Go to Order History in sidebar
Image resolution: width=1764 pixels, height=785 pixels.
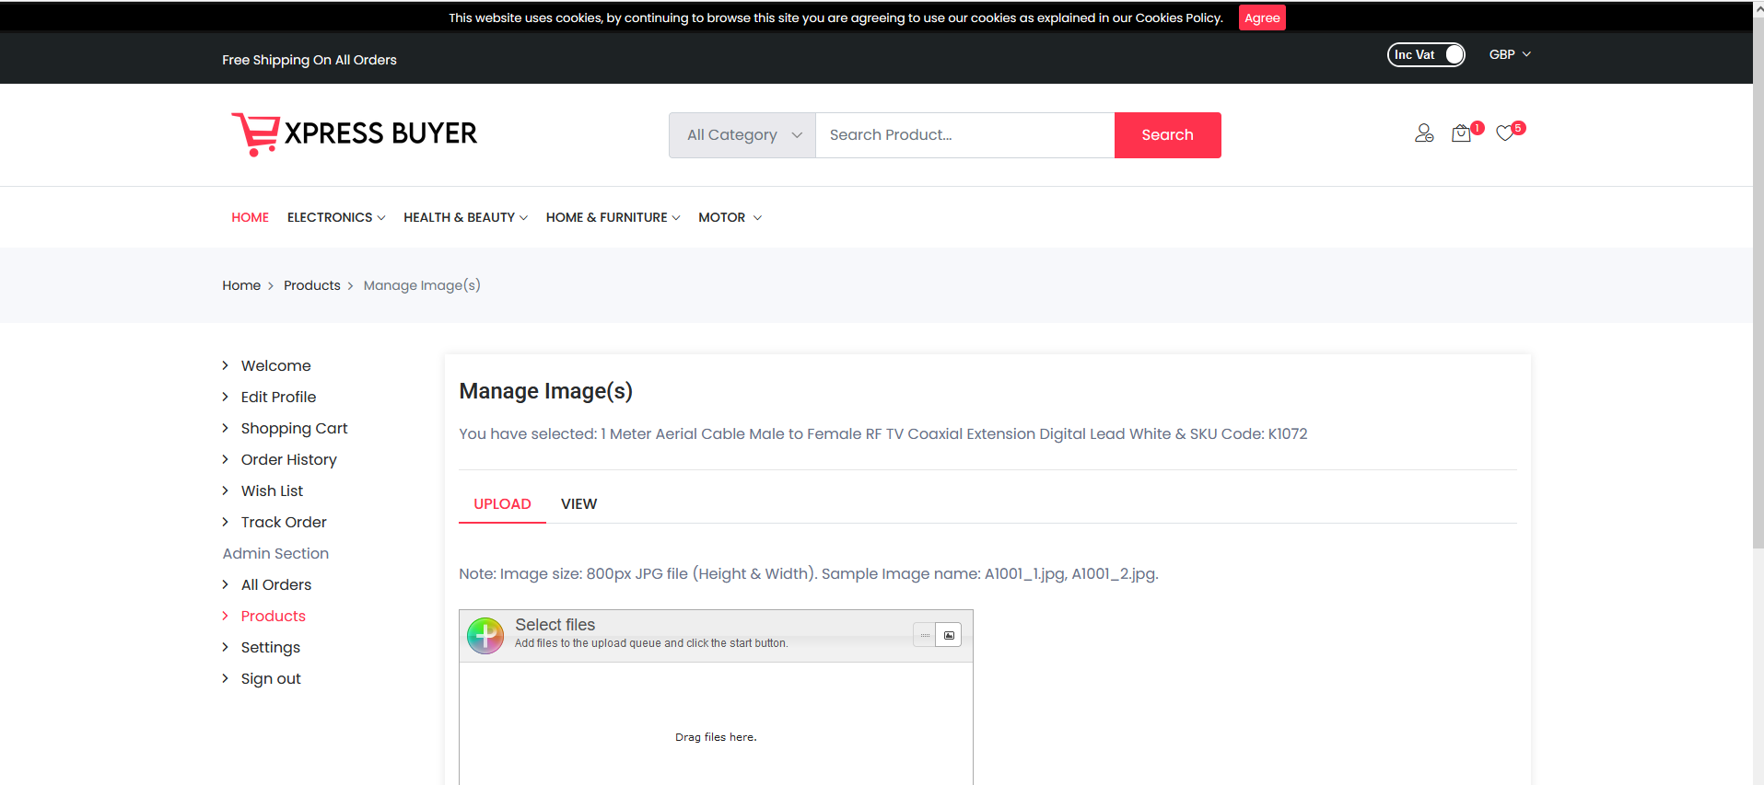tap(288, 460)
